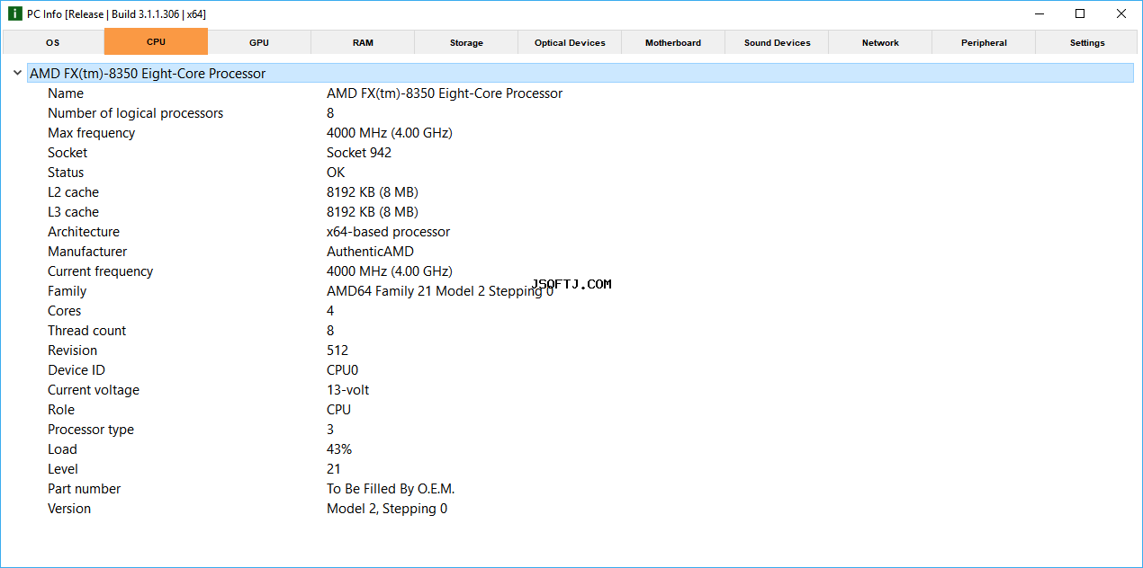This screenshot has width=1143, height=568.
Task: Click the Part number label
Action: click(x=84, y=489)
